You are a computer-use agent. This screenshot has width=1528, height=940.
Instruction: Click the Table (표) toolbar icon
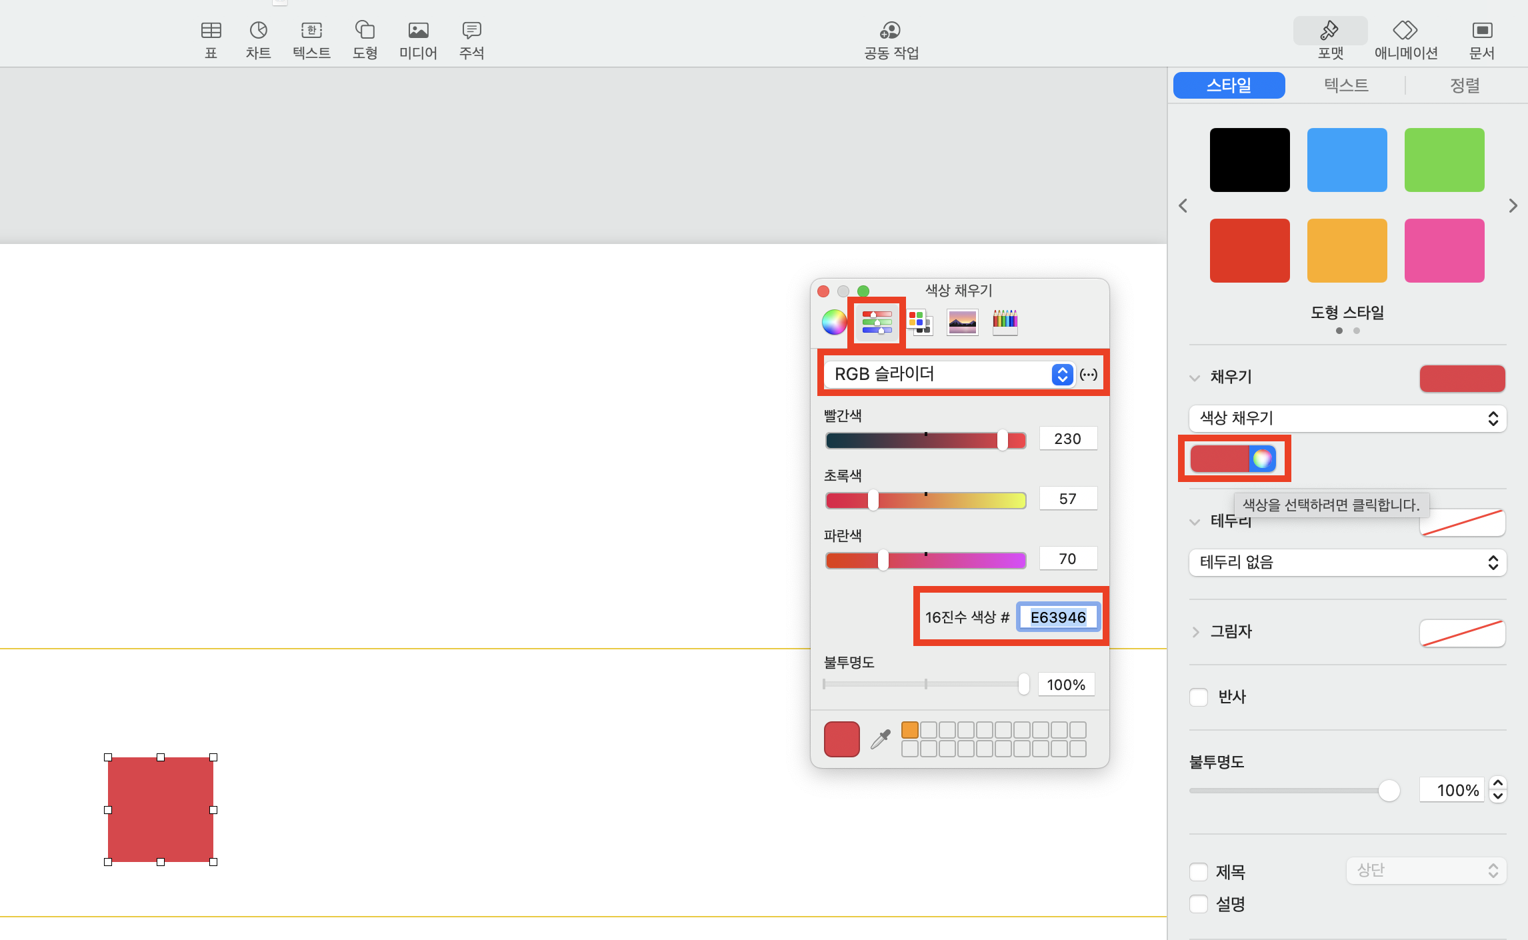pos(211,31)
